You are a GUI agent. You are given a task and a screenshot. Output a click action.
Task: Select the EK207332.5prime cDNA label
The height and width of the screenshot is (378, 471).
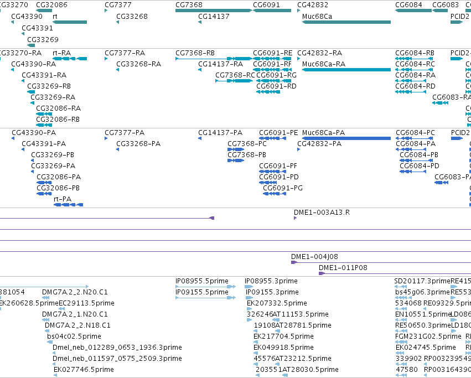277,303
